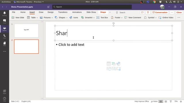Viewport: 184px width, 103px height.
Task: Fit slide to window icon in status bar
Action: click(181, 102)
